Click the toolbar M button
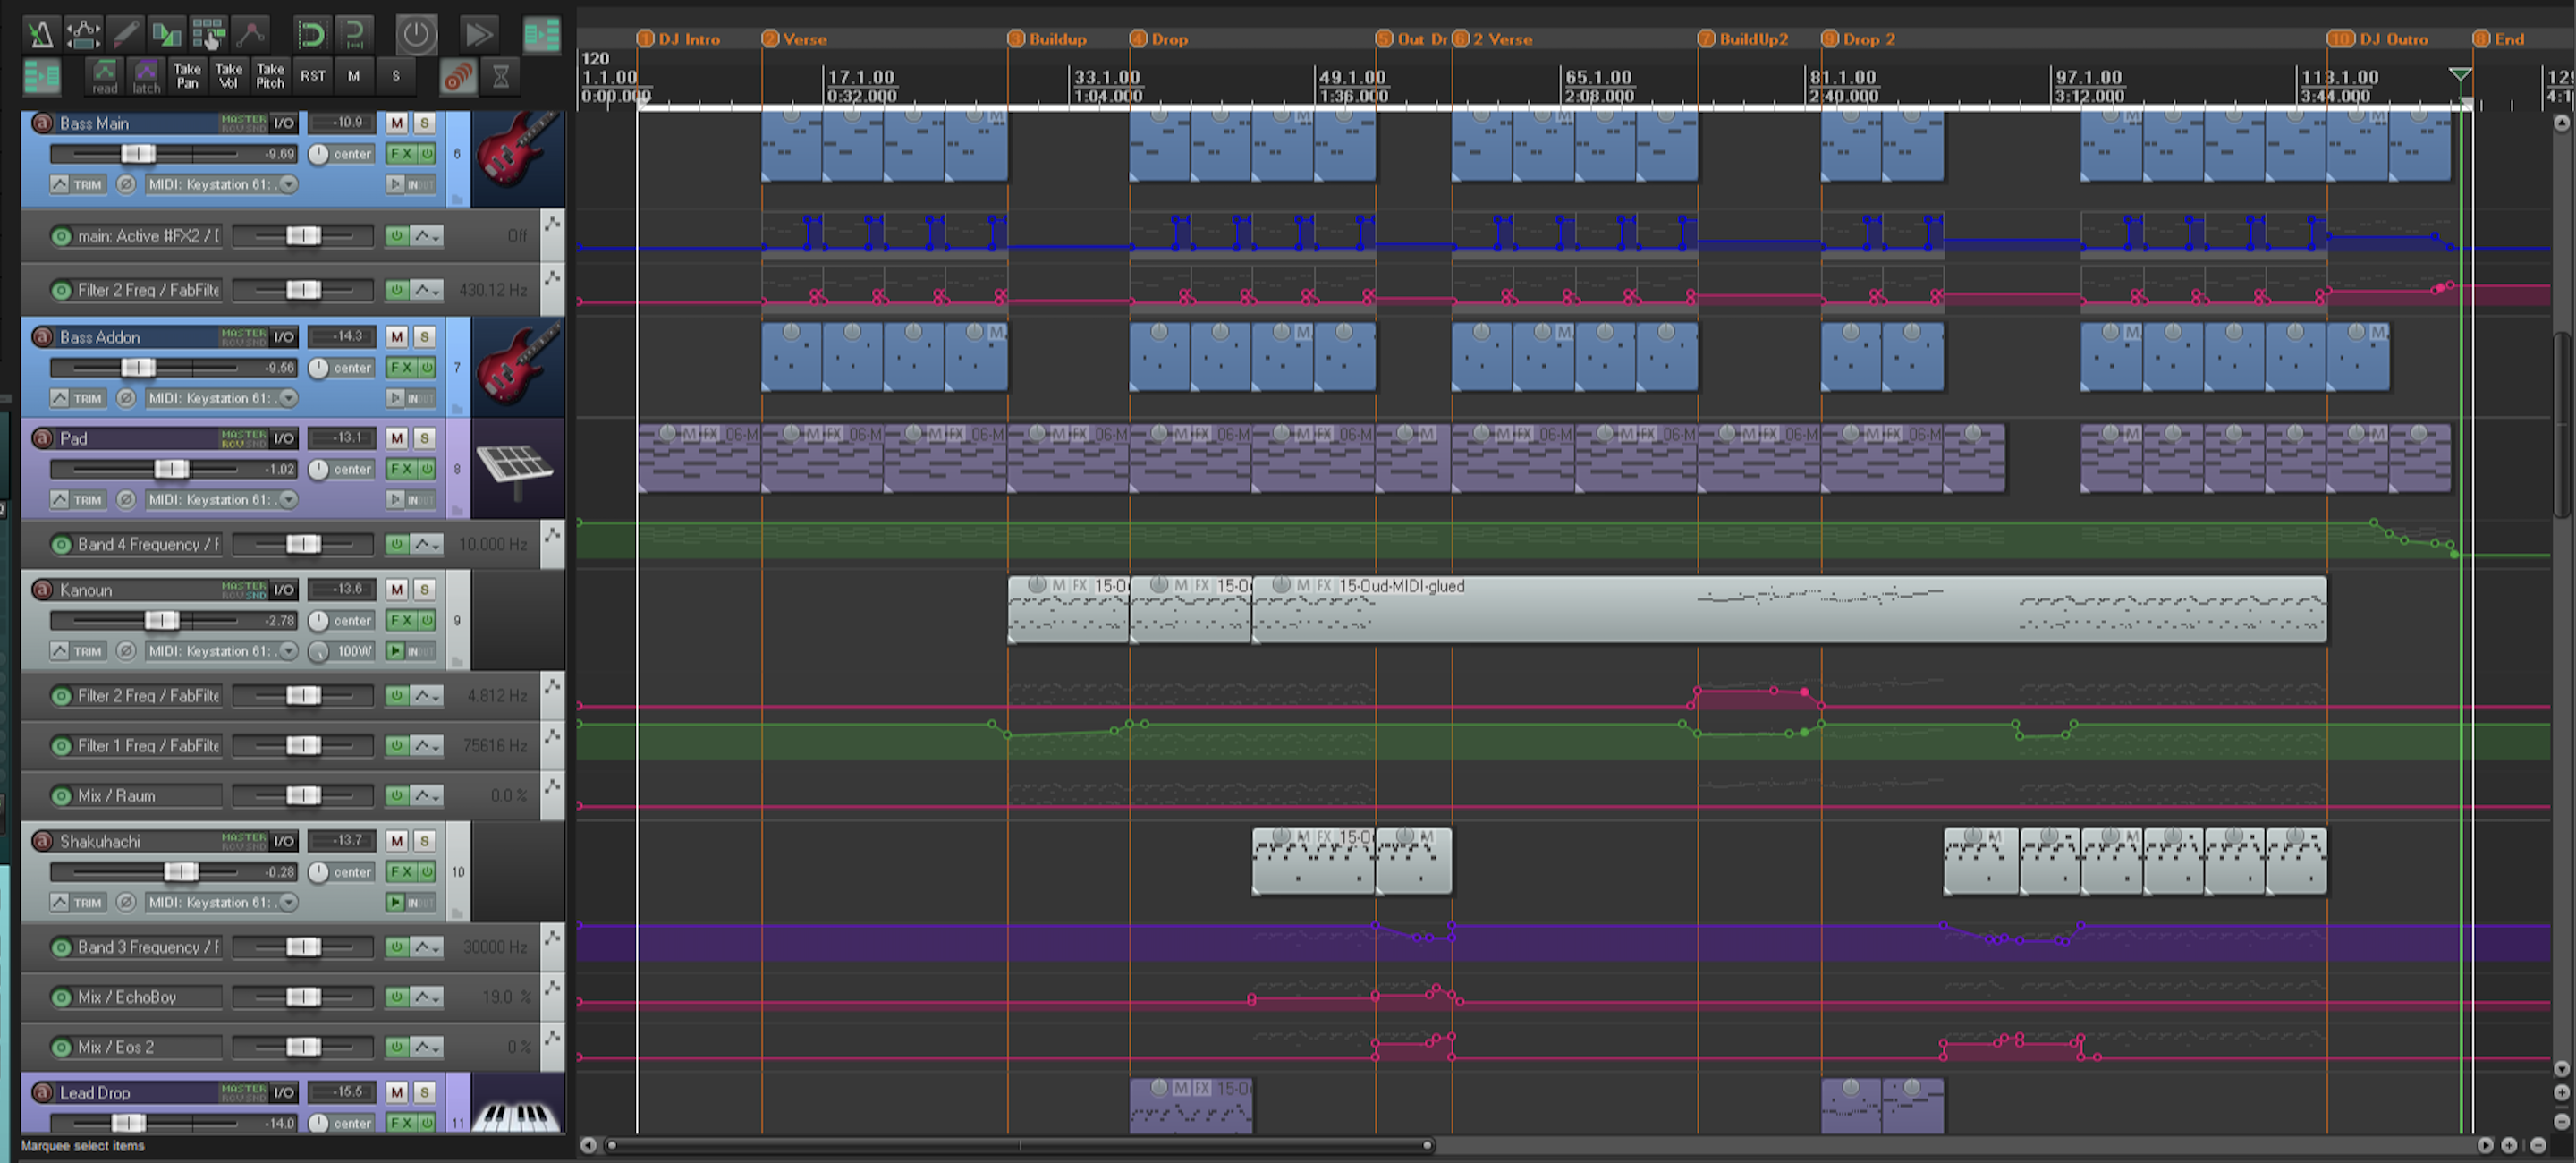Viewport: 2576px width, 1163px height. pos(354,76)
